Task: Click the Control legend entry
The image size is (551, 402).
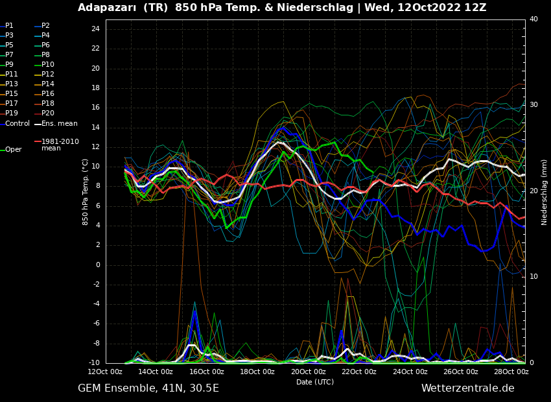Action: coord(15,123)
